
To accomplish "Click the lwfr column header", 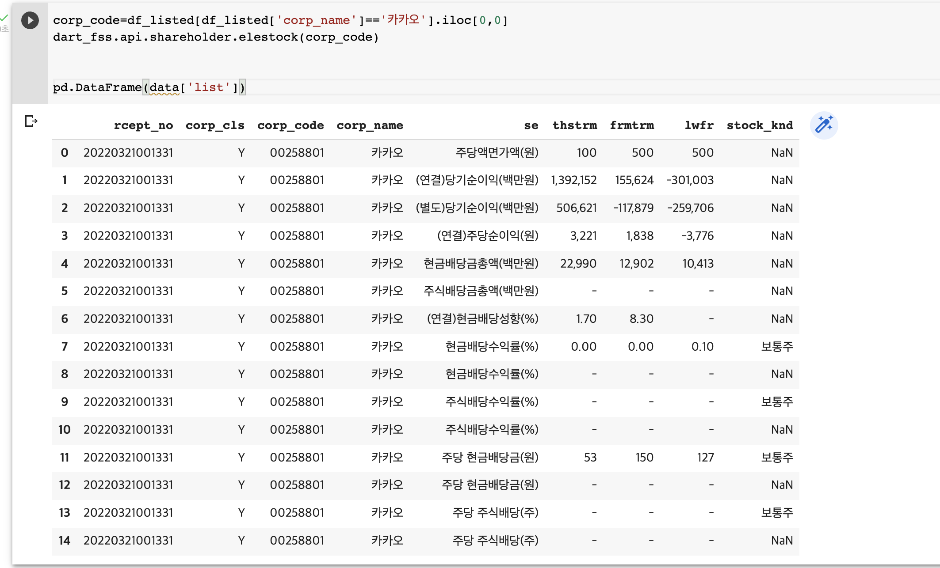I will tap(699, 125).
